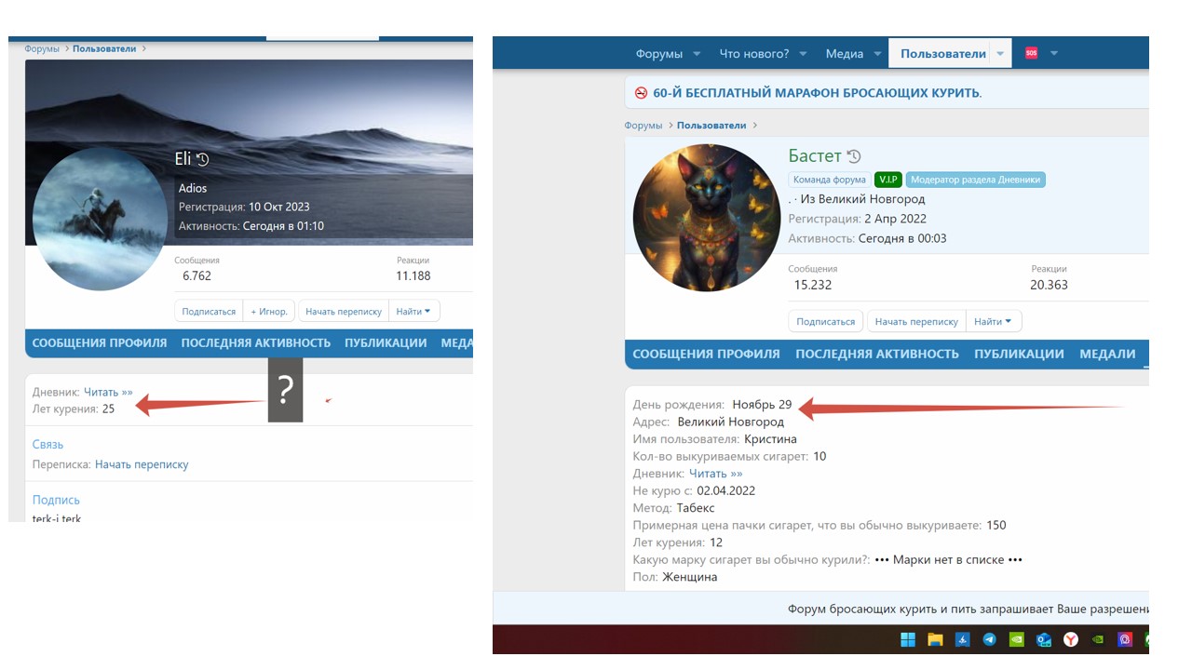Click Начать переписку link under Связь
The height and width of the screenshot is (670, 1192).
142,464
